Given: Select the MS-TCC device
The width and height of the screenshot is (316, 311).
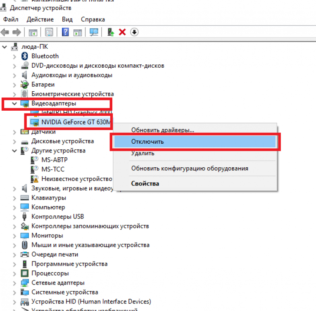Looking at the screenshot, I should 53,169.
